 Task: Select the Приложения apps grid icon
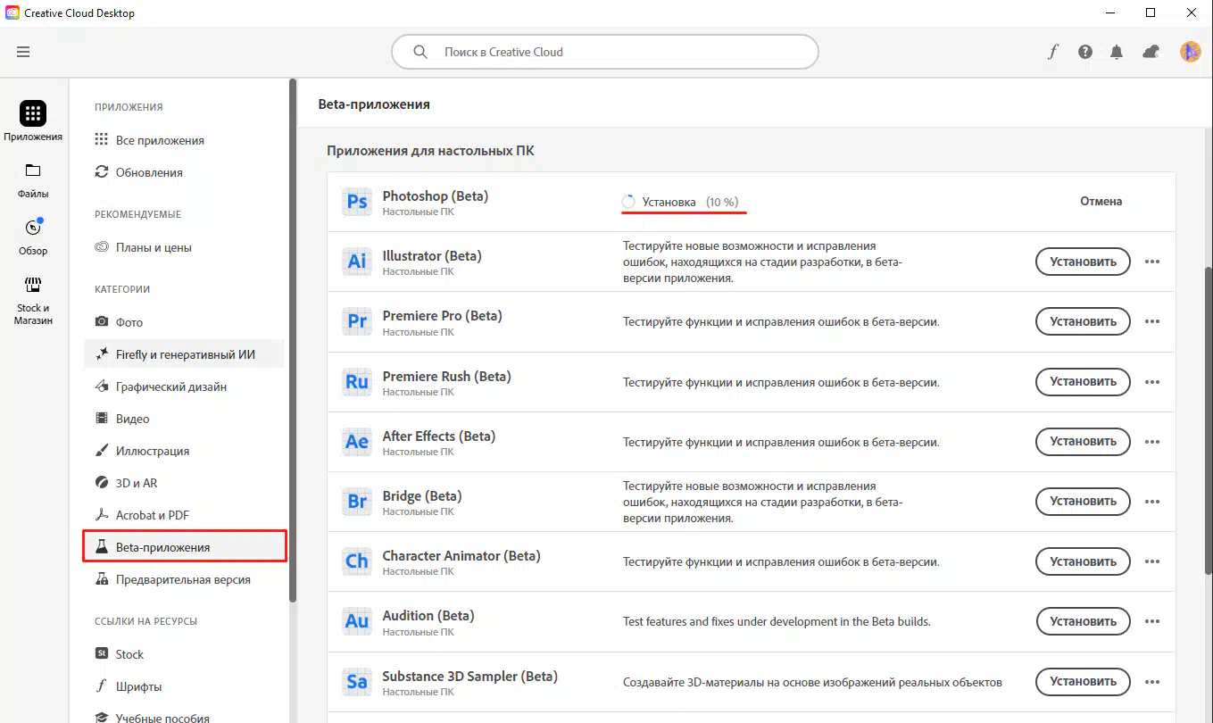(x=33, y=113)
